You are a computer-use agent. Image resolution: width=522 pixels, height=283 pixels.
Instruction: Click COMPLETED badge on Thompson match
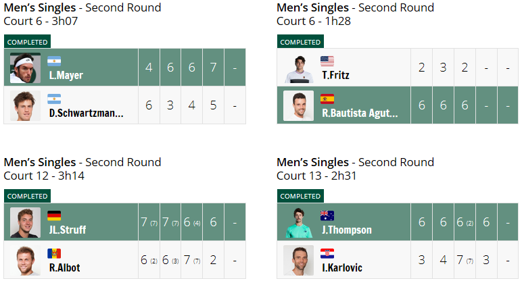300,196
